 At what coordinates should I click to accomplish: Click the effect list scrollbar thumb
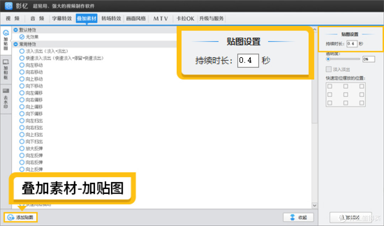[315, 78]
